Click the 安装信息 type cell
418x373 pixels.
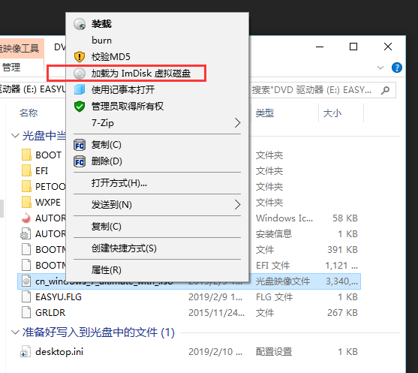[x=274, y=234]
